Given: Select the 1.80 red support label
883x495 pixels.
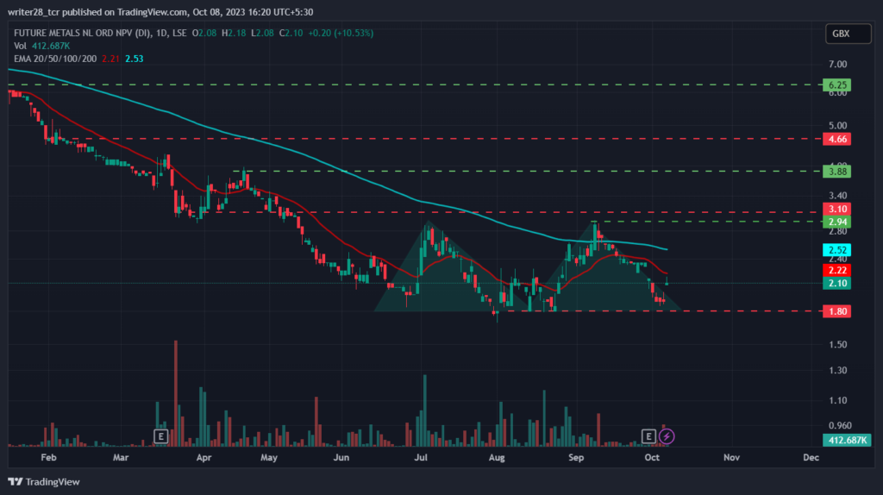Looking at the screenshot, I should pyautogui.click(x=836, y=311).
